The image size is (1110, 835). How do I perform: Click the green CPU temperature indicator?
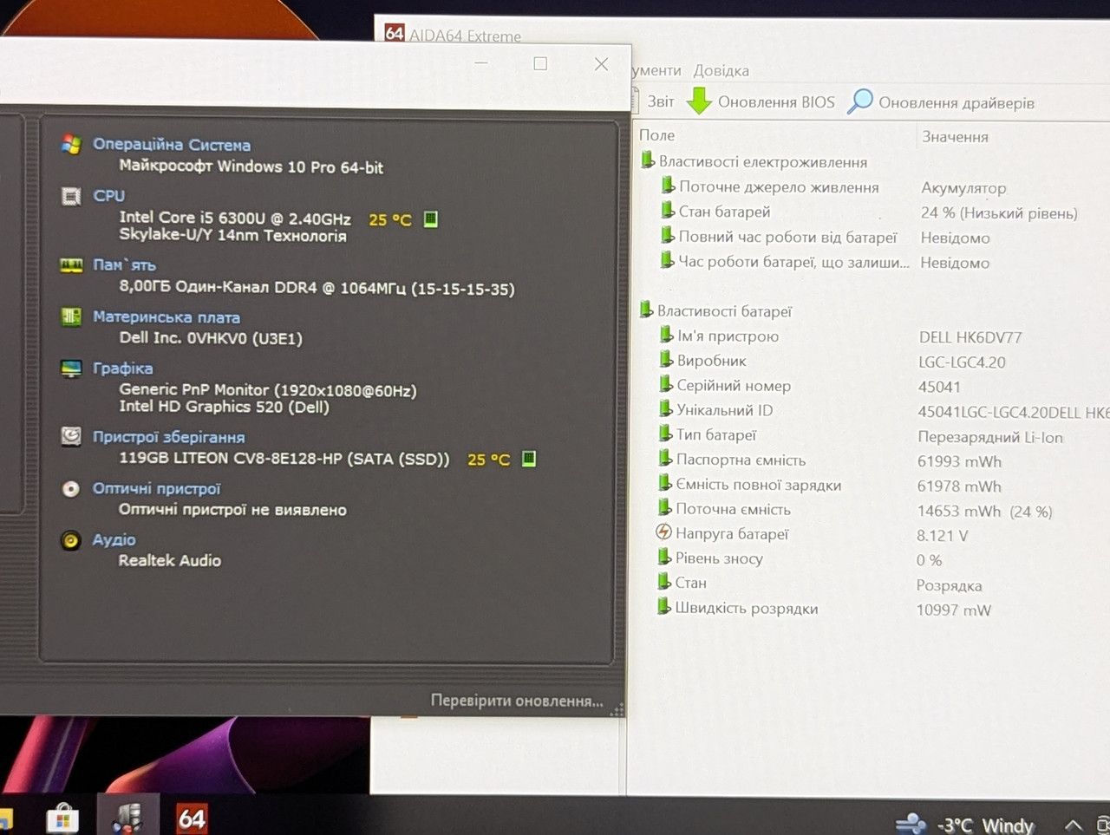point(430,219)
